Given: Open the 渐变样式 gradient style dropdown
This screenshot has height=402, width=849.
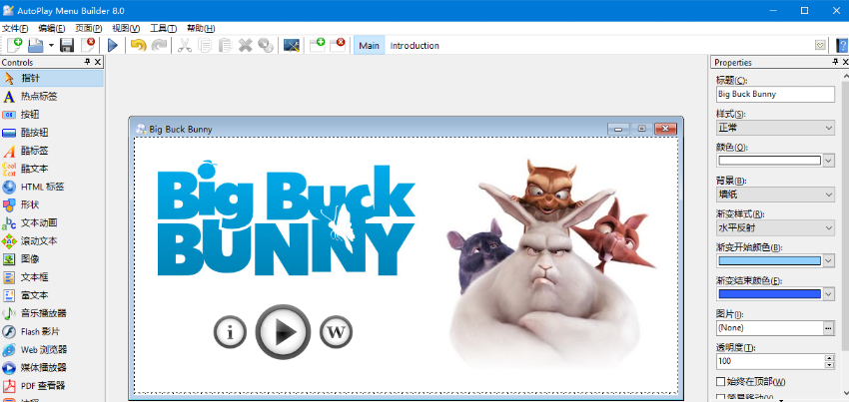Looking at the screenshot, I should point(775,228).
